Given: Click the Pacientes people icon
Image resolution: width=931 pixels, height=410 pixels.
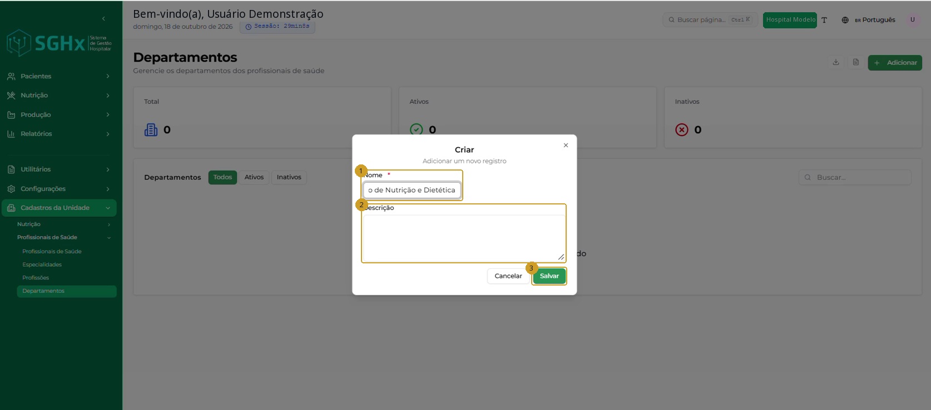Looking at the screenshot, I should click(x=11, y=76).
